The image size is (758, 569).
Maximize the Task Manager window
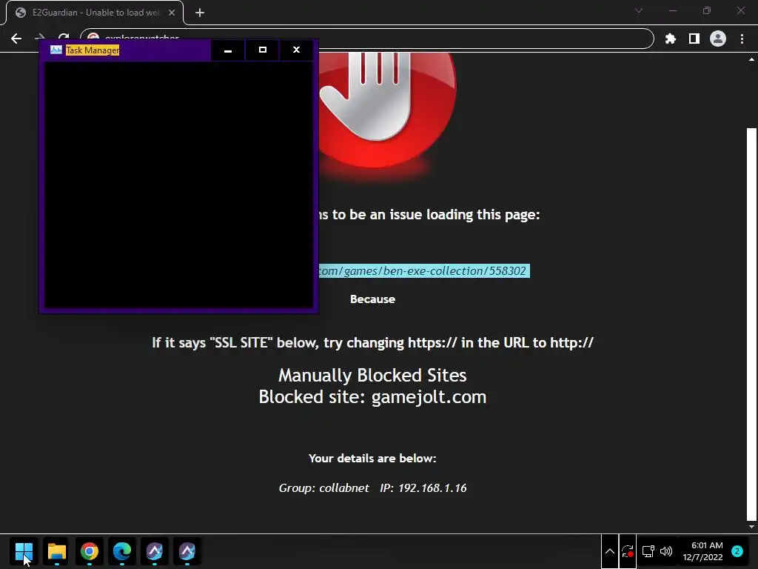coord(263,50)
